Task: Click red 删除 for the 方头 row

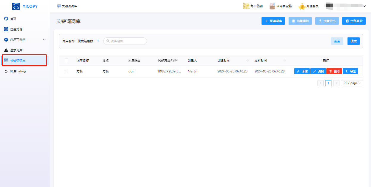Action: [x=334, y=71]
